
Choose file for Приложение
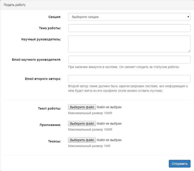point(82,123)
